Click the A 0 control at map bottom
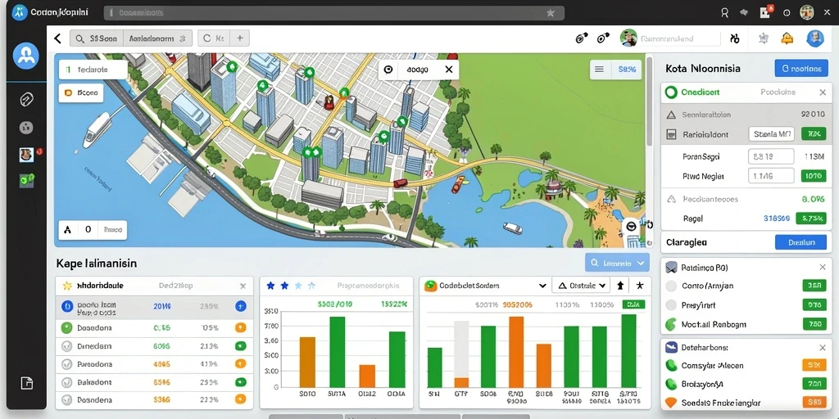This screenshot has width=839, height=419. tap(93, 230)
